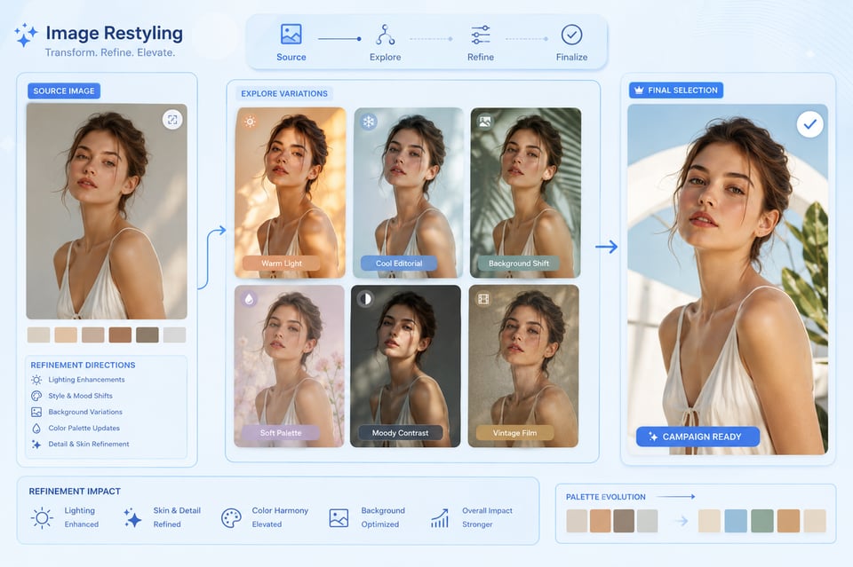Select the source portrait photo

[x=107, y=211]
